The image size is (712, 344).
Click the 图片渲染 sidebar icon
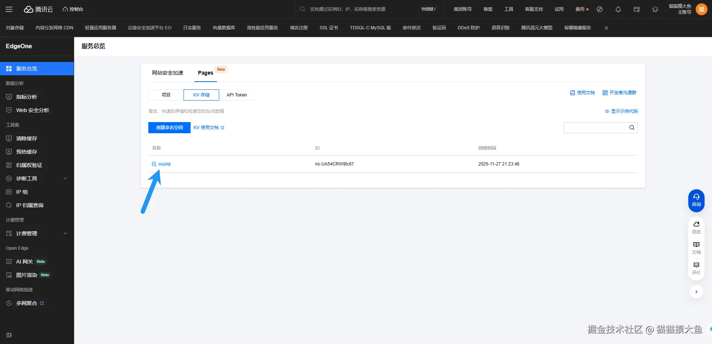click(x=9, y=275)
